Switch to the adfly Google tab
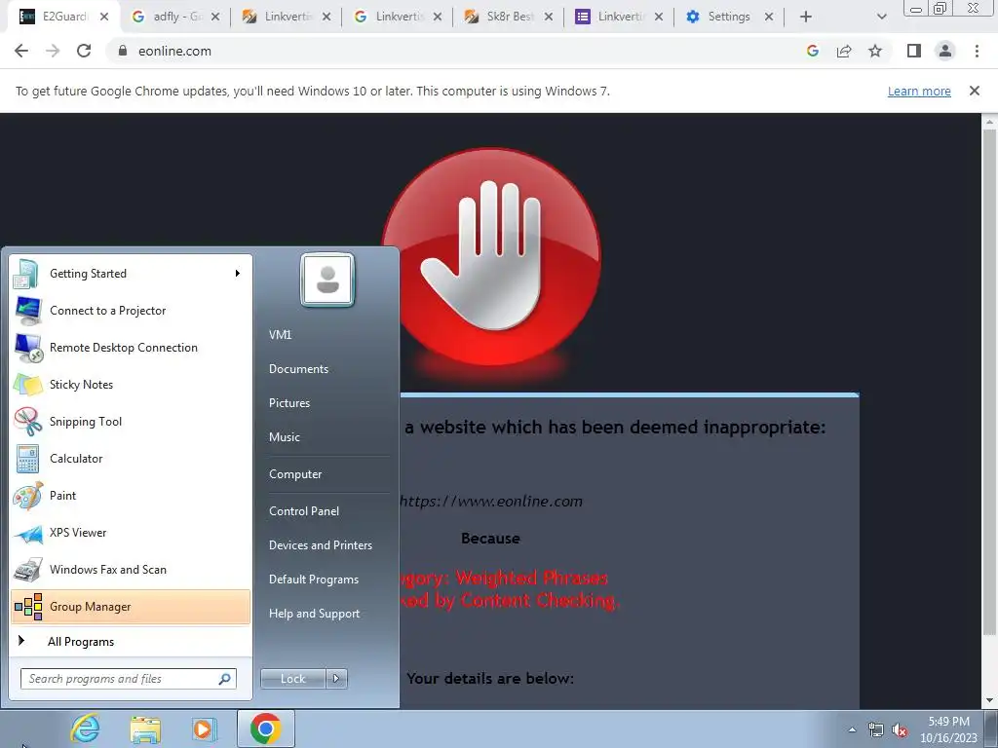Image resolution: width=998 pixels, height=748 pixels. (173, 18)
